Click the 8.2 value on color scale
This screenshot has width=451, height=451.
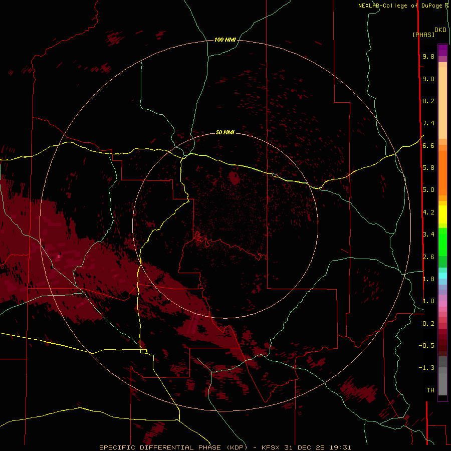(x=428, y=101)
